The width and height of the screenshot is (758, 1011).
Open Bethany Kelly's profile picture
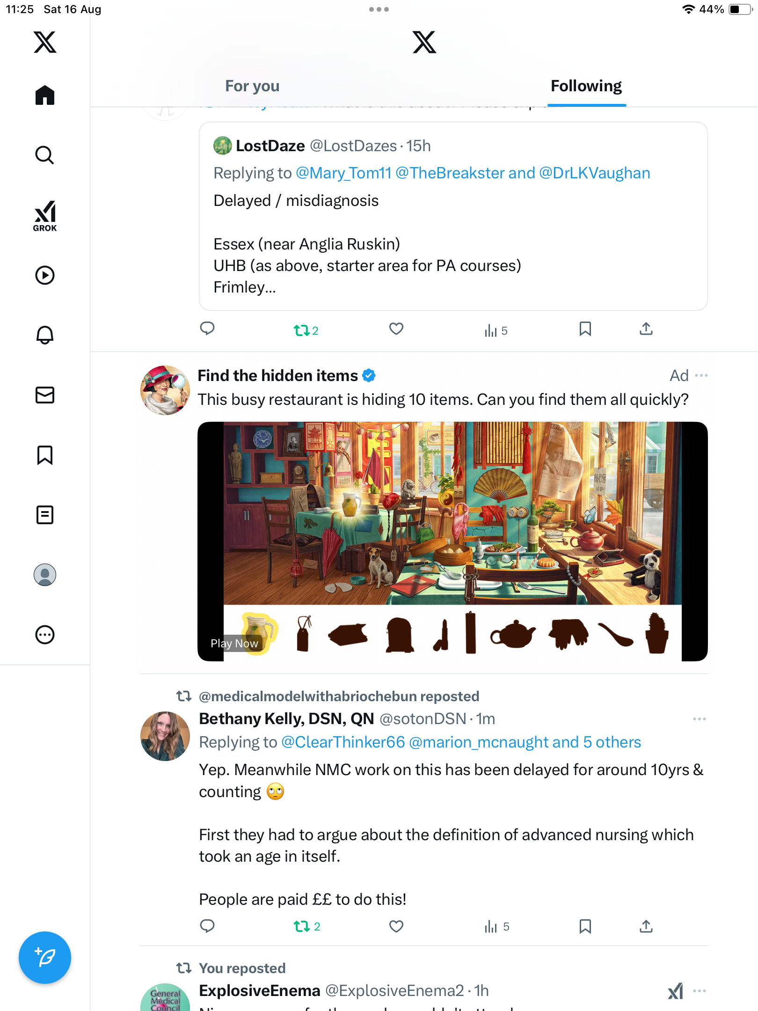tap(165, 736)
